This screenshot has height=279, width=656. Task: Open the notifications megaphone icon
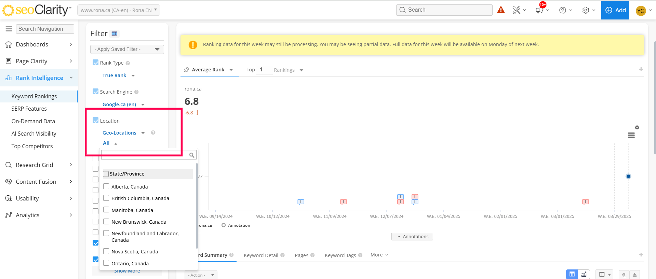tap(540, 10)
